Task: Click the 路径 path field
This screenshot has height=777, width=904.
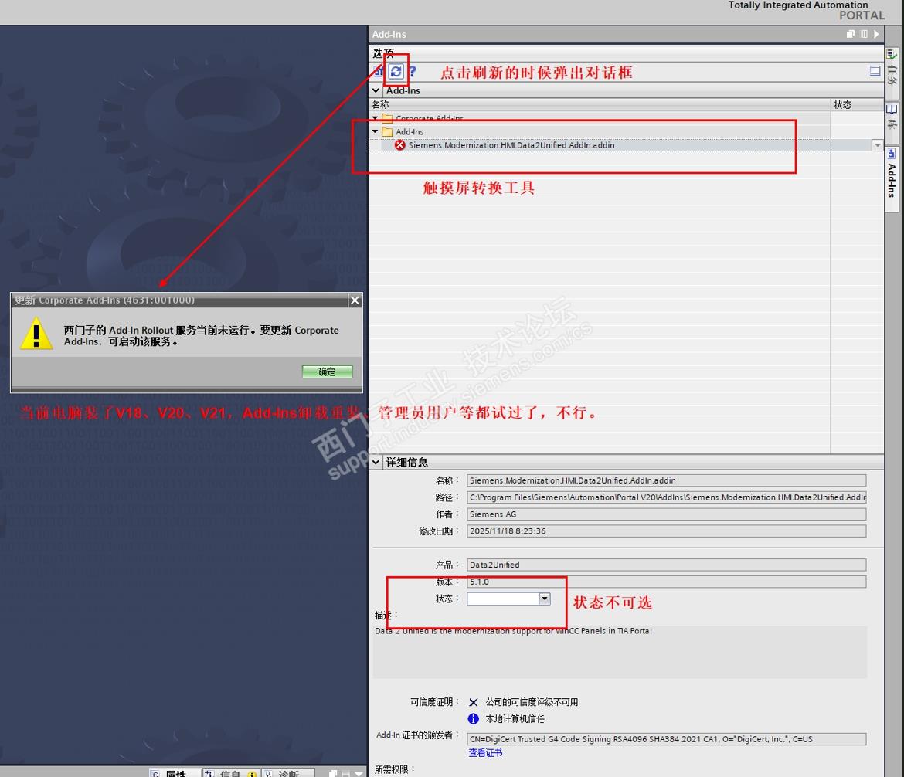Action: (x=667, y=497)
